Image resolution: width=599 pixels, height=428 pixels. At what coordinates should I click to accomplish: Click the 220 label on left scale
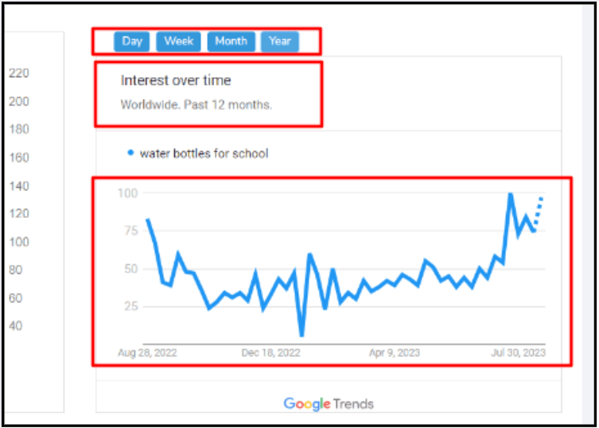pos(18,73)
